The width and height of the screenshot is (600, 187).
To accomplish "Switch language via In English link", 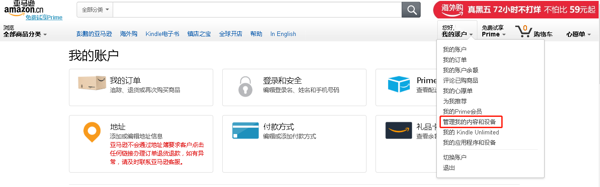I will 283,34.
